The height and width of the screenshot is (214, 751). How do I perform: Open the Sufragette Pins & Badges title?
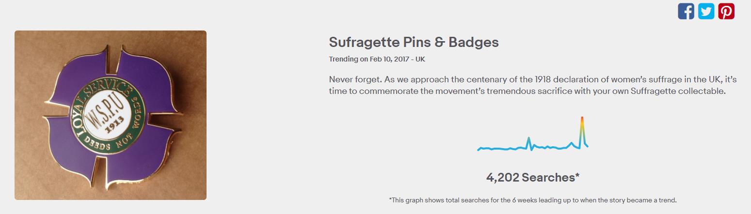coord(414,42)
